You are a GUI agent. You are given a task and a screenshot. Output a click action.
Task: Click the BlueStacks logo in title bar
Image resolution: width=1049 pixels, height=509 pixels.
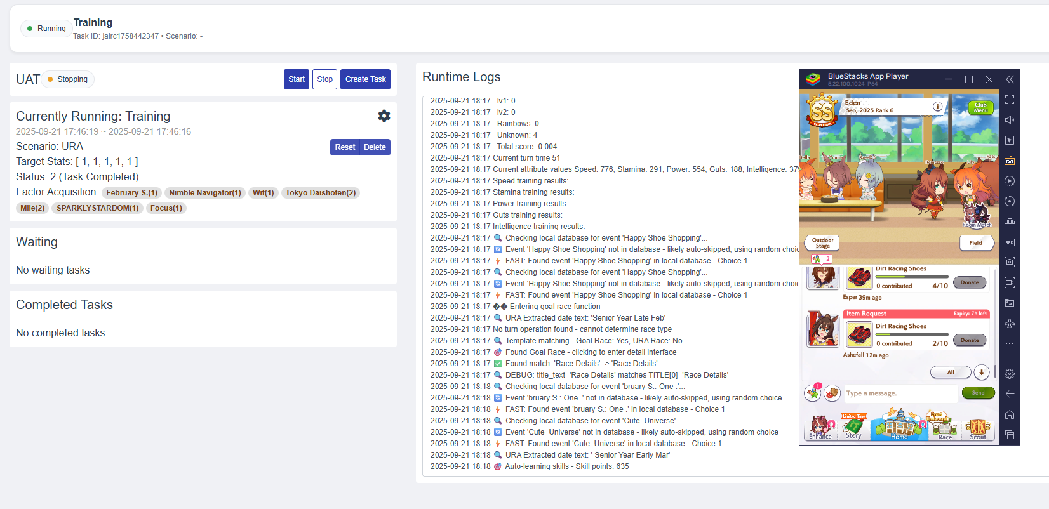(x=813, y=79)
